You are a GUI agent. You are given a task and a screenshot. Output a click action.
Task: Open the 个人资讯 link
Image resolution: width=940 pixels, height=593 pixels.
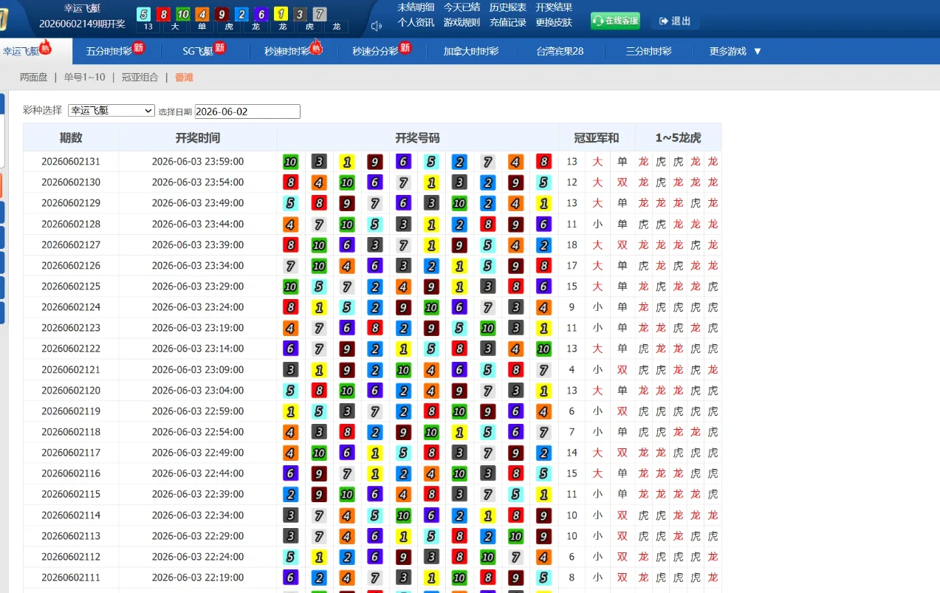pos(416,22)
